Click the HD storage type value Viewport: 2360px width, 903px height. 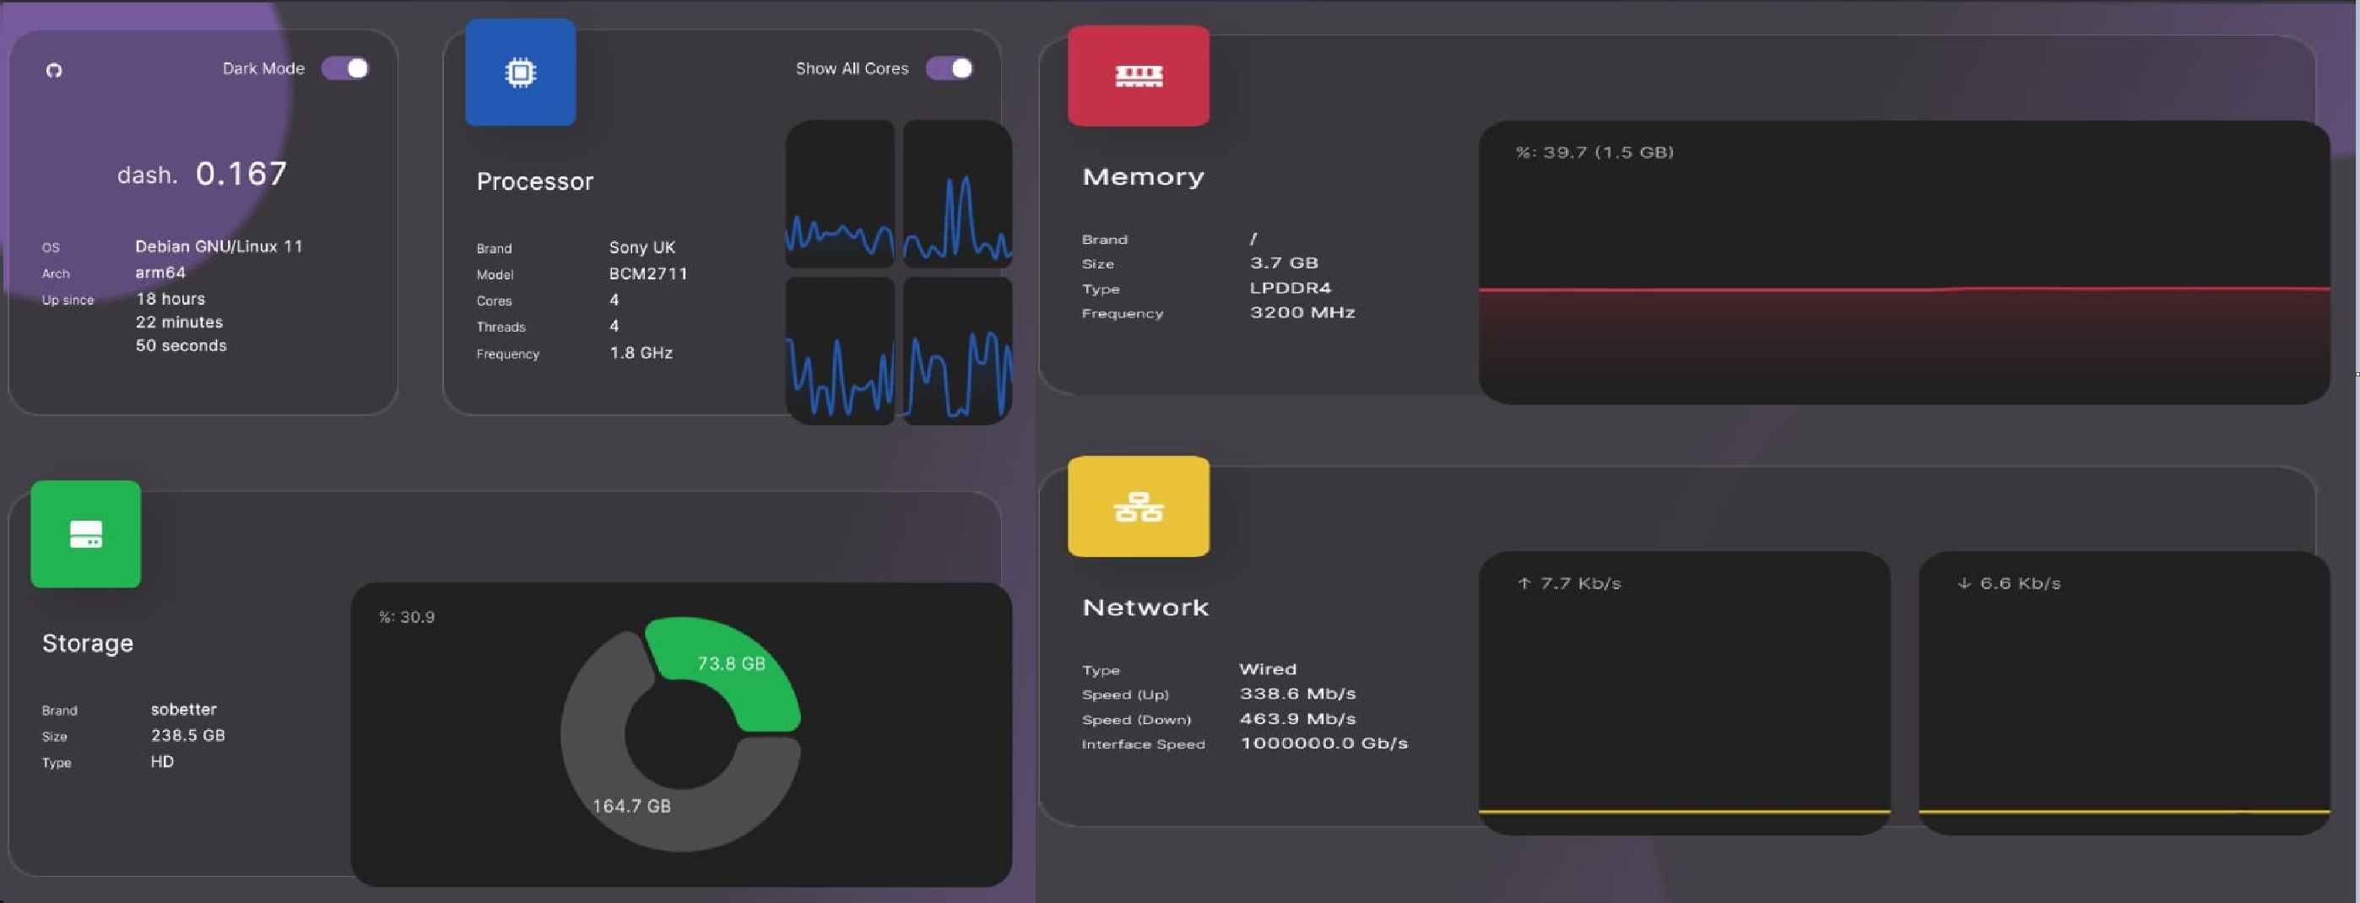click(x=162, y=762)
